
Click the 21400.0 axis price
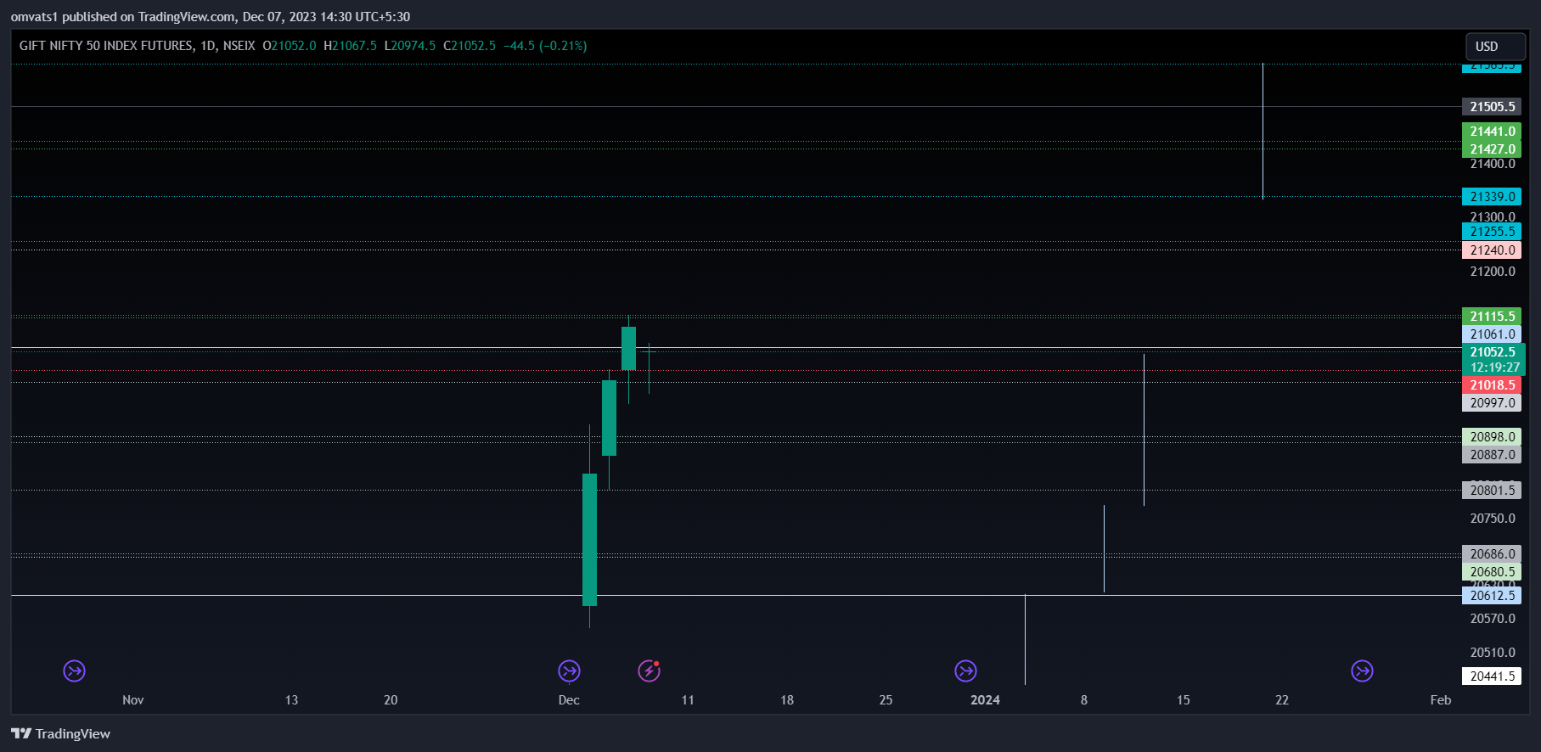coord(1492,164)
